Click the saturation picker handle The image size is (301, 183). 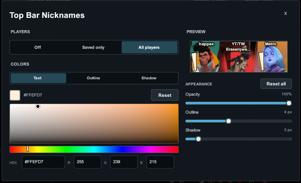[38, 106]
